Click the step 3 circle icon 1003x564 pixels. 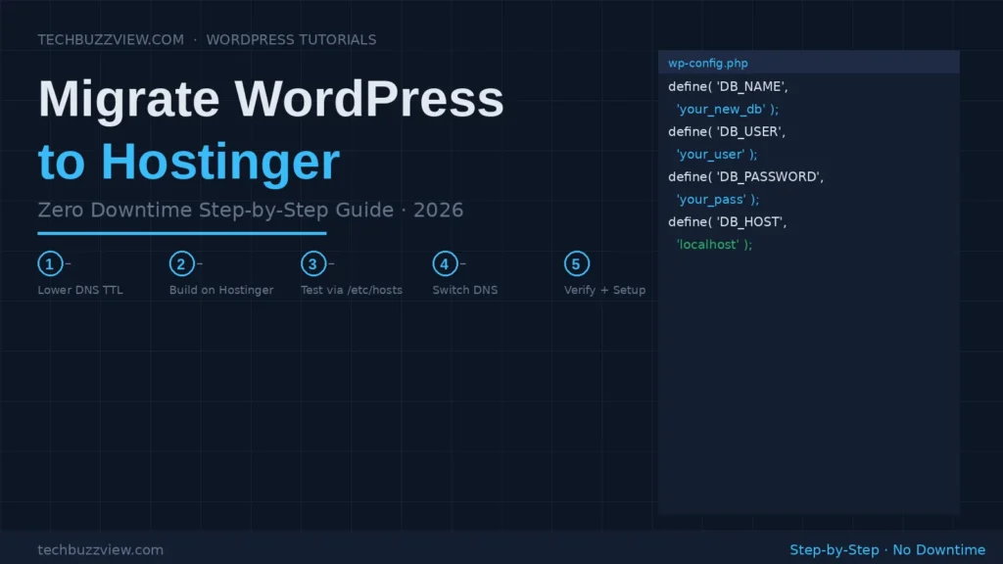click(313, 263)
